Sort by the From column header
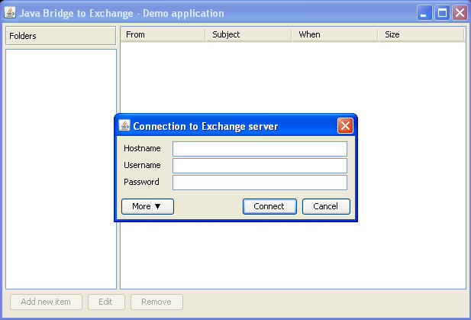 [163, 34]
